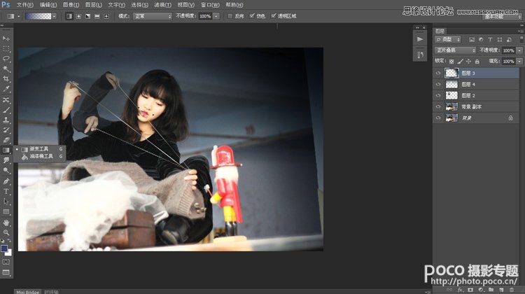Toggle layer filter on/off switch
The image size is (525, 294).
point(521,39)
